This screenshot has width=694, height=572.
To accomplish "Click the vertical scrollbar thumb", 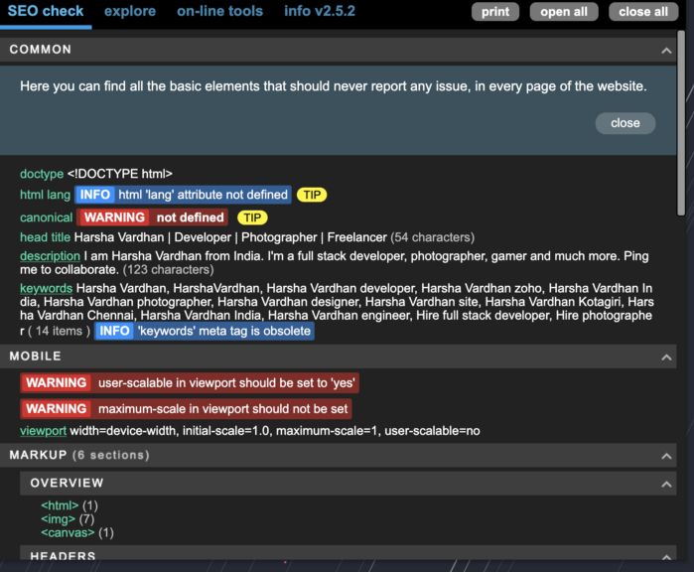I will (681, 123).
